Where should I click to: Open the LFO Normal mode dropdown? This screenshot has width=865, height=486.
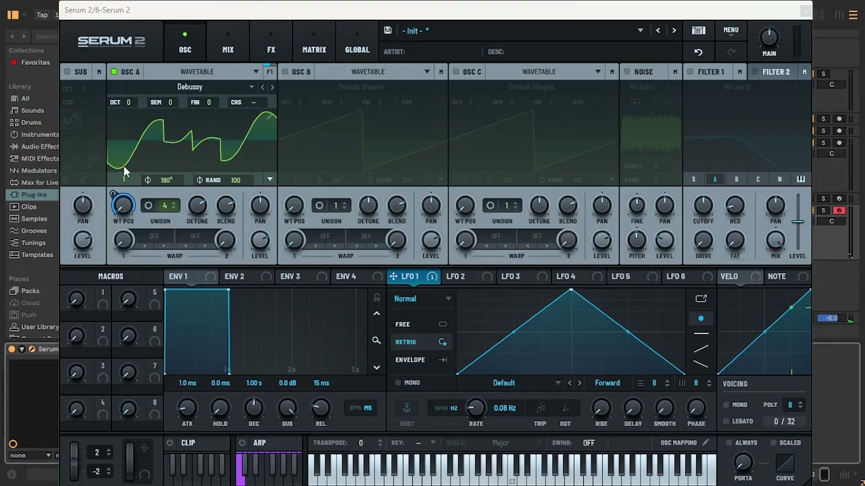[423, 298]
